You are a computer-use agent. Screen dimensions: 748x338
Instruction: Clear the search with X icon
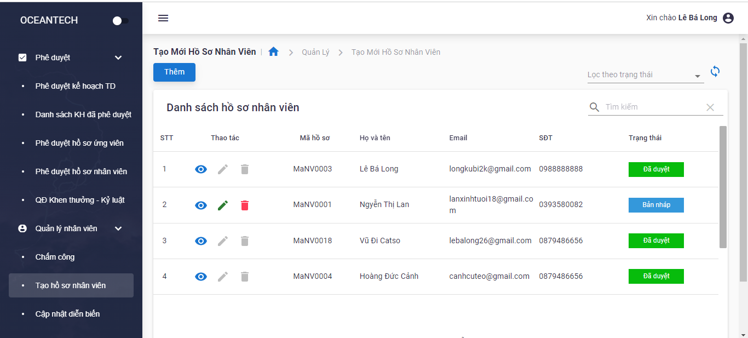tap(710, 107)
